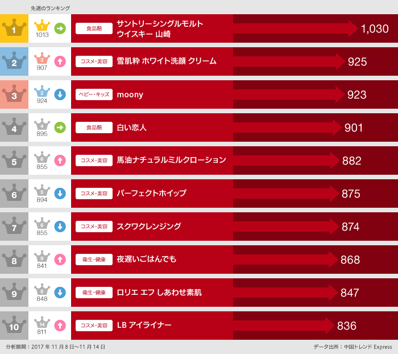Click the コスメ・美容 tag beside LB アイライナー
The width and height of the screenshot is (398, 354).
point(94,326)
